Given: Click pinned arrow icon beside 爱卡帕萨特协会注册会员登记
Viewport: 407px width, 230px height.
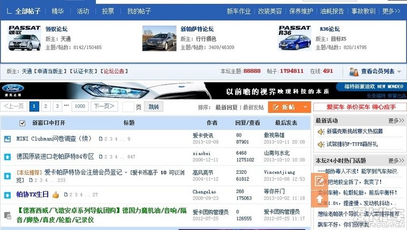Looking at the screenshot, I should pyautogui.click(x=7, y=176).
